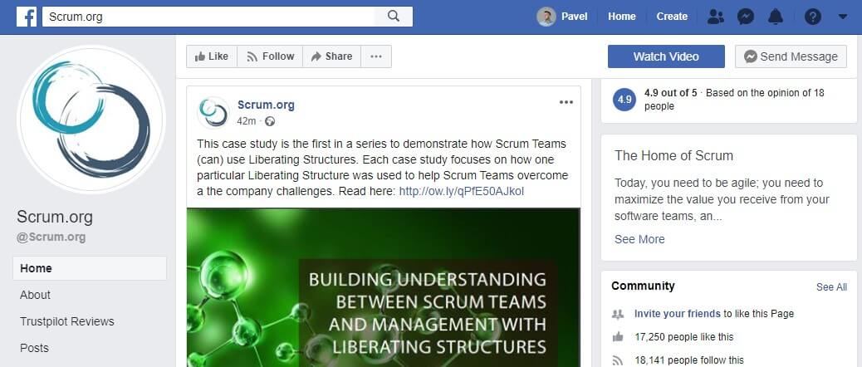Click the Watch Video button
862x367 pixels.
(x=666, y=56)
